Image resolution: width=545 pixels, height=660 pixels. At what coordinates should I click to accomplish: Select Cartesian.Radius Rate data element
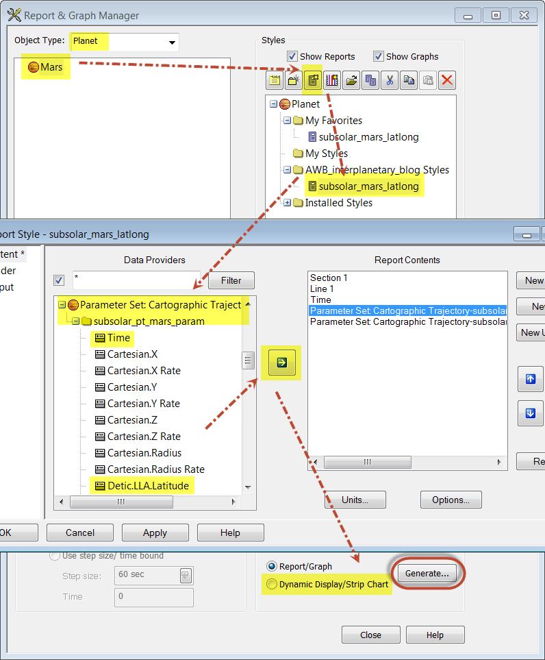(150, 469)
